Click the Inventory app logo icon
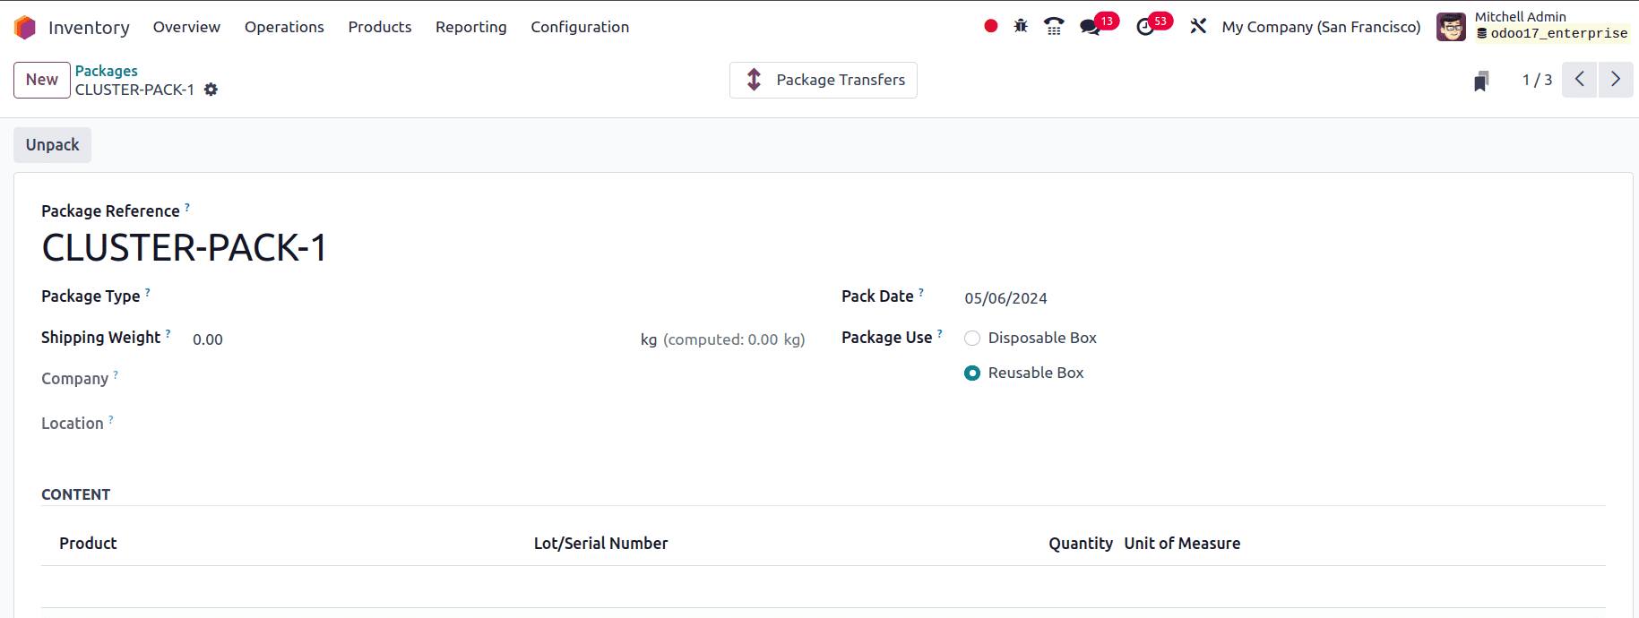This screenshot has width=1639, height=618. pyautogui.click(x=25, y=27)
